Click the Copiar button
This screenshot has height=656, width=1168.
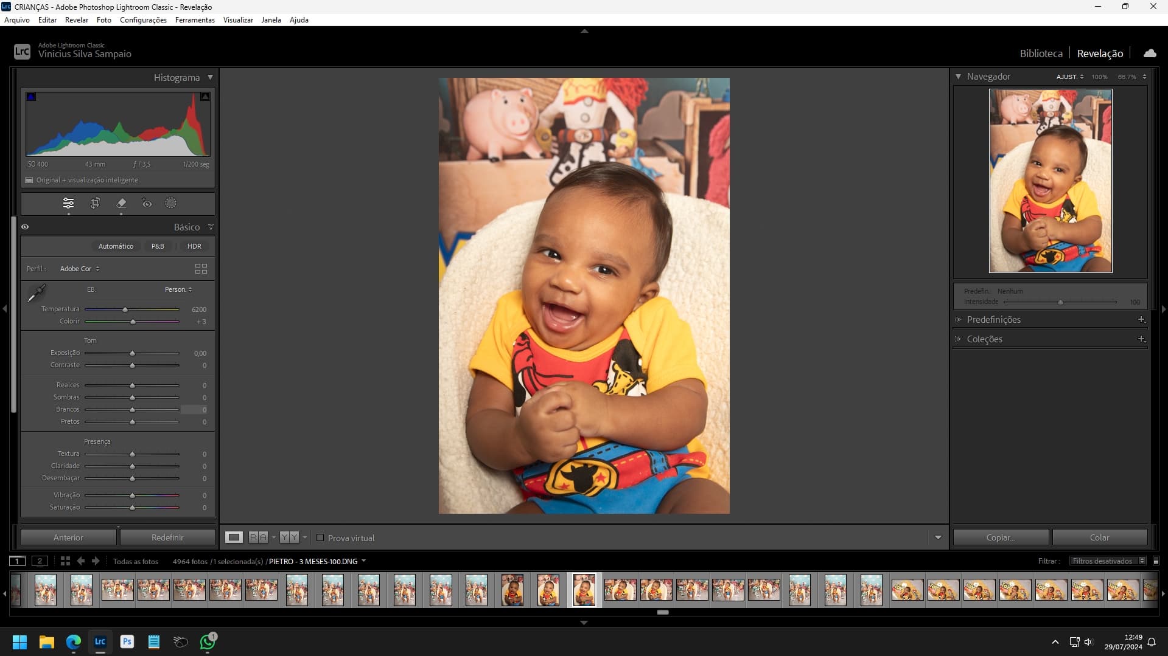tap(1000, 537)
